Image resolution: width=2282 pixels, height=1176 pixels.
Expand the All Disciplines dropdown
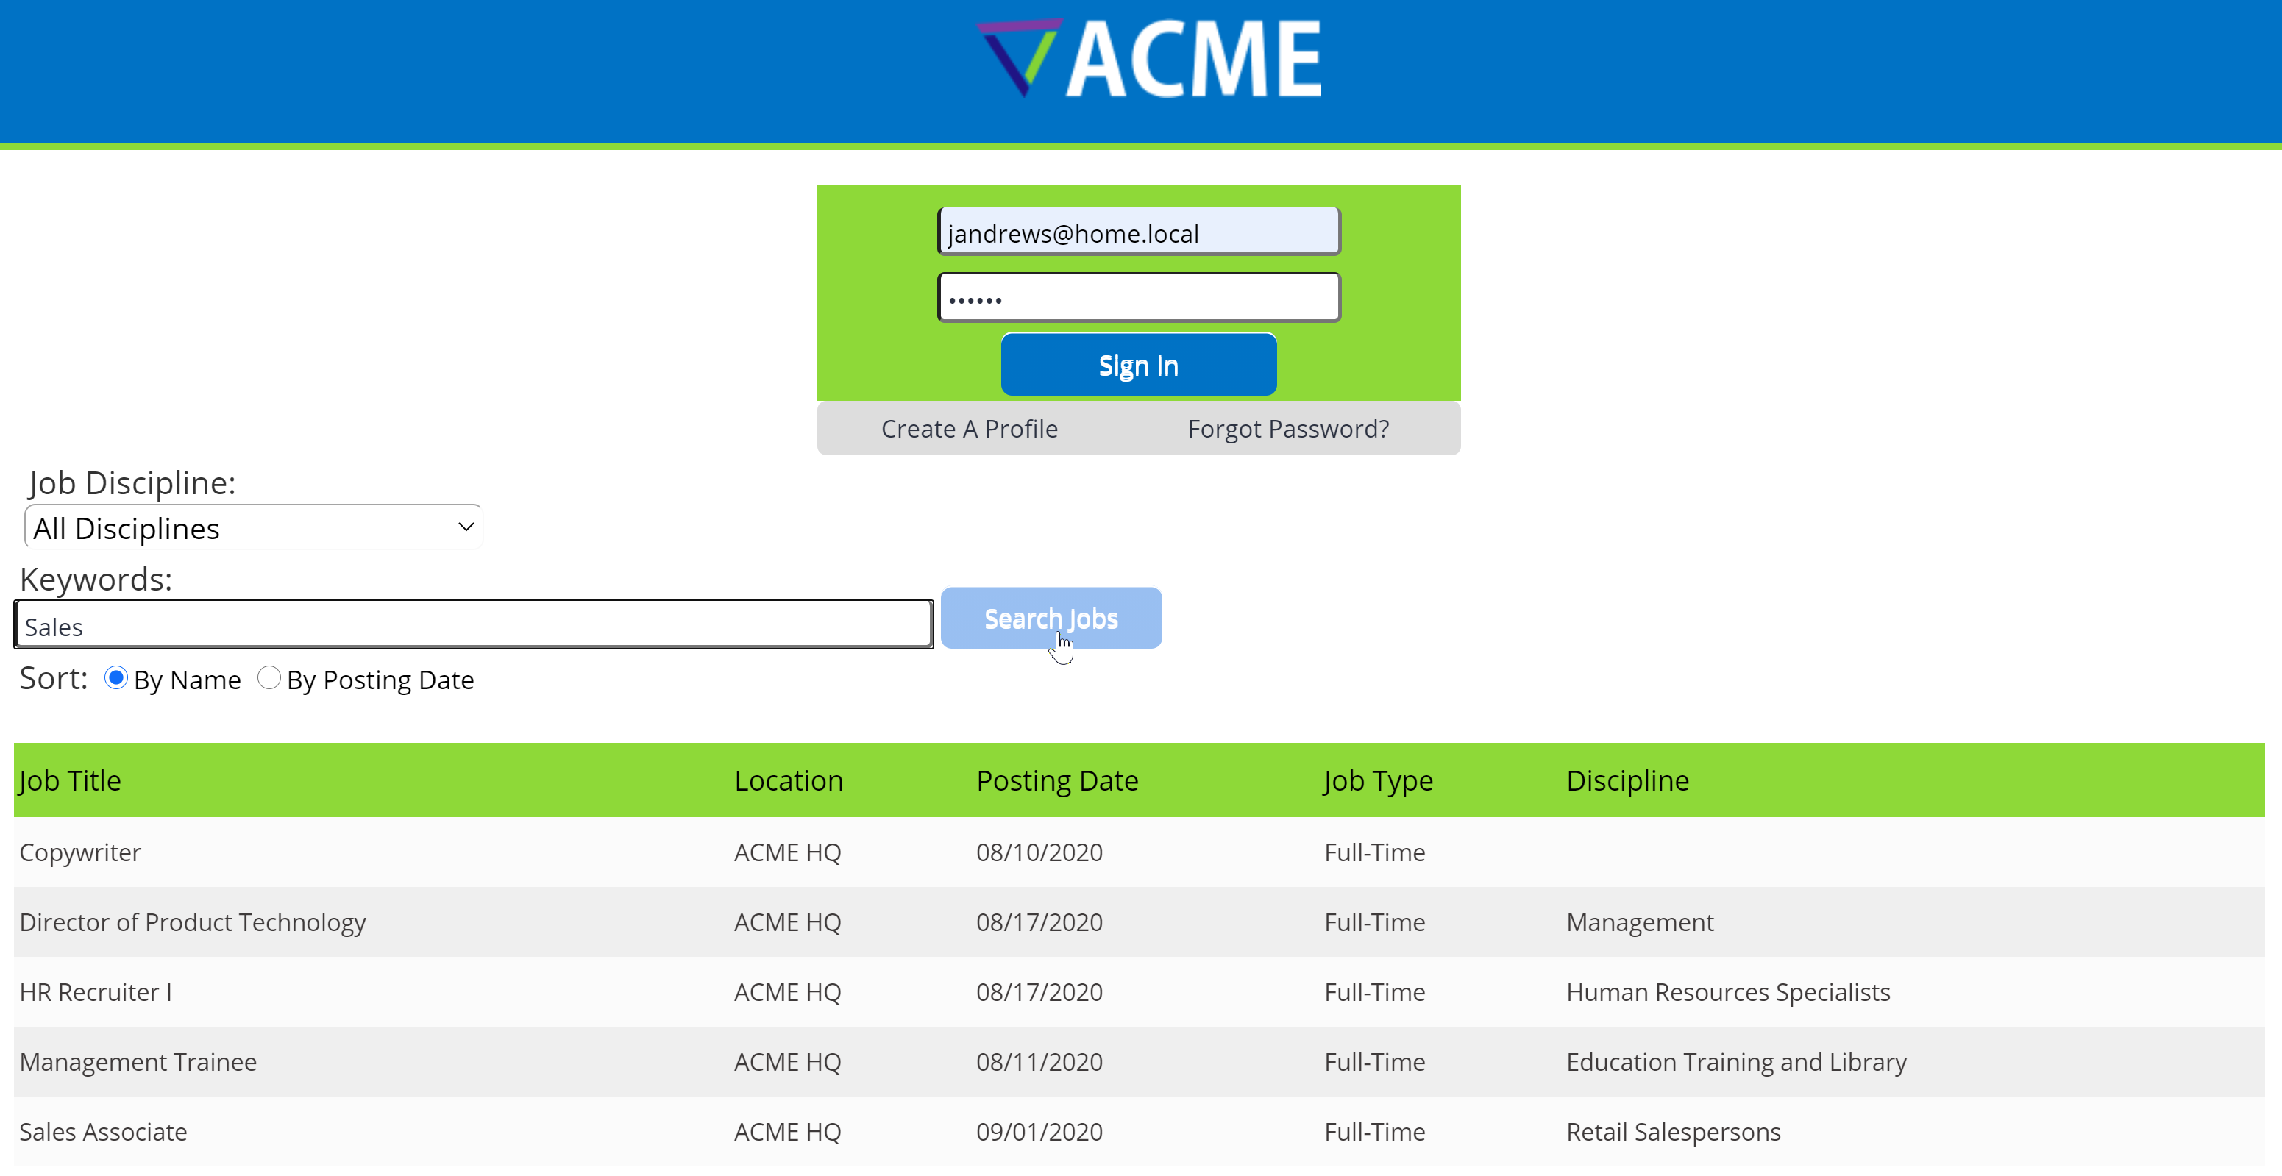tap(253, 528)
